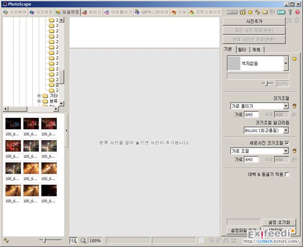Collapse the left panel with the arrow handle
The height and width of the screenshot is (247, 303).
pos(66,131)
